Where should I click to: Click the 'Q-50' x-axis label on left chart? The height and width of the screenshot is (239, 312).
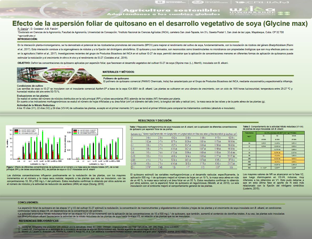41,161
